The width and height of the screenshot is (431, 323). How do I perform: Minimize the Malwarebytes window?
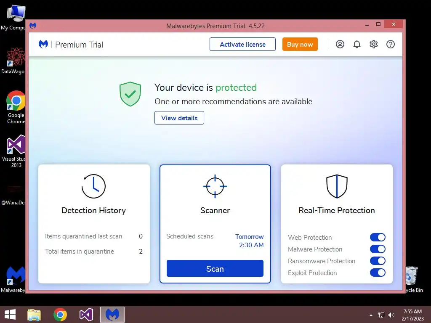(367, 25)
